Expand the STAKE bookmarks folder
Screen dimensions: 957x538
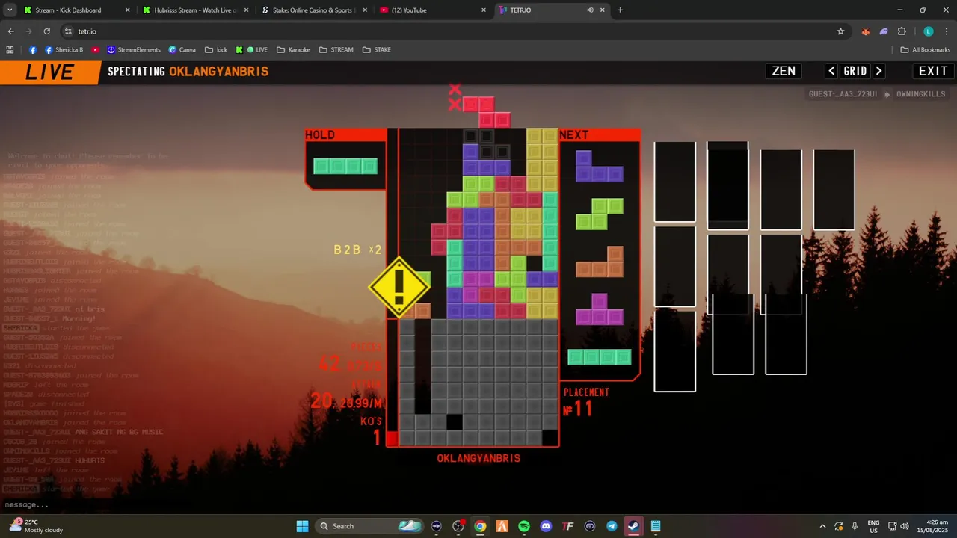pos(377,50)
